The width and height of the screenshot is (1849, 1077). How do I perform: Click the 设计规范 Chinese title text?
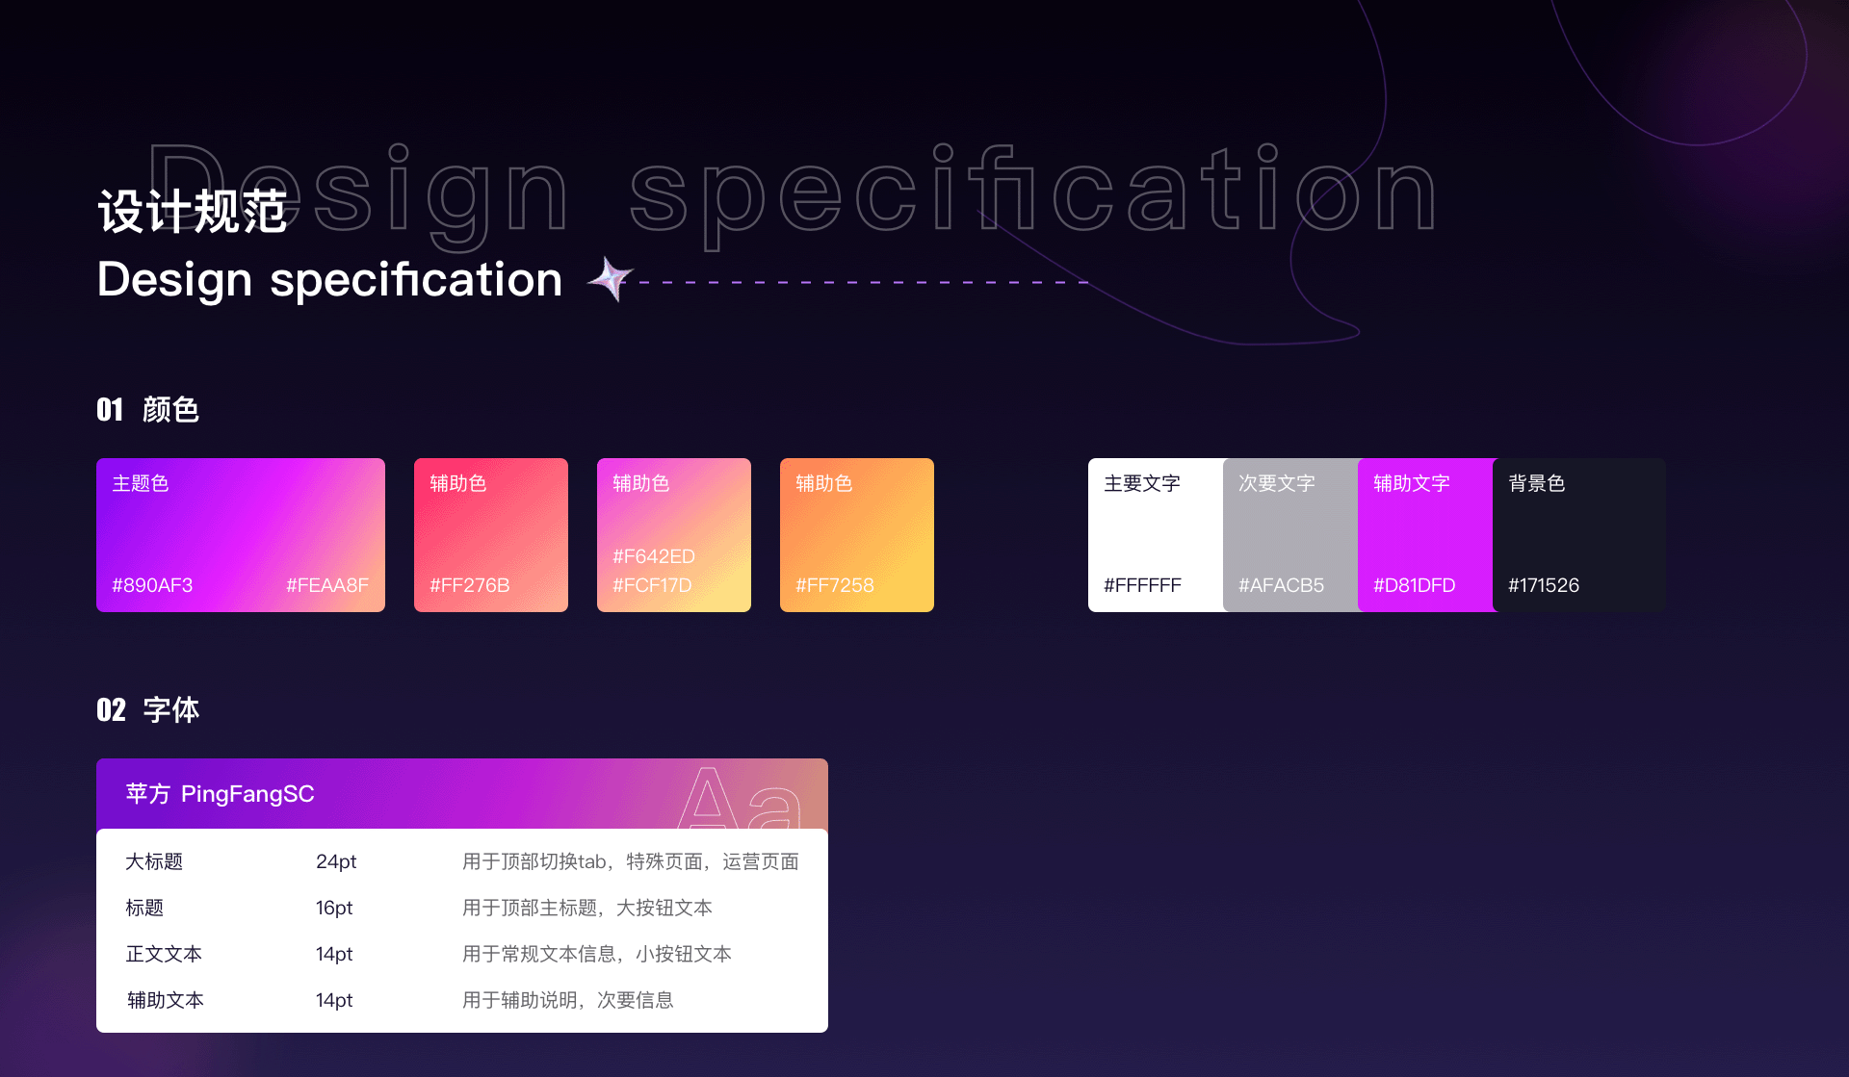(x=193, y=212)
